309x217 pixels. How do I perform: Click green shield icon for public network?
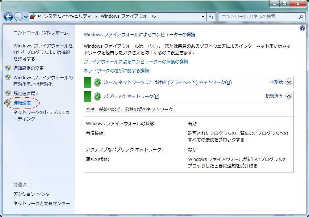pyautogui.click(x=97, y=96)
